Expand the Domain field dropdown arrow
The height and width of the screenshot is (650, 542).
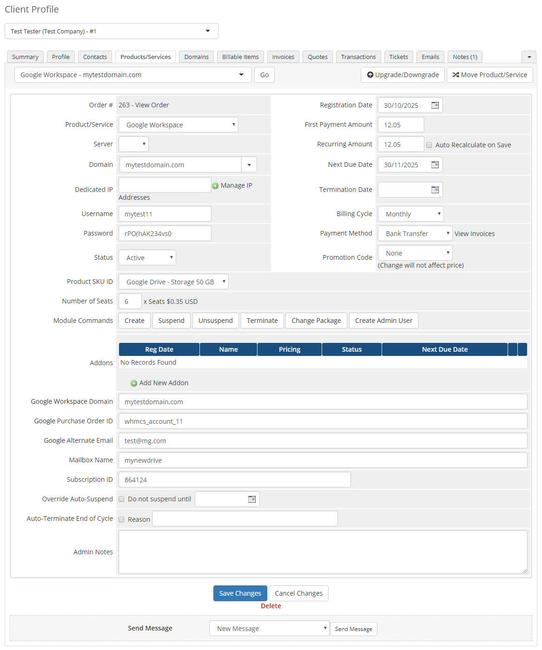(x=249, y=164)
